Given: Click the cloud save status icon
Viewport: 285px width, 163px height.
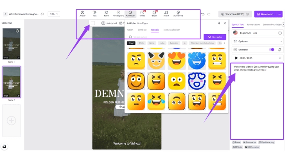Looking at the screenshot, I should [x=42, y=14].
